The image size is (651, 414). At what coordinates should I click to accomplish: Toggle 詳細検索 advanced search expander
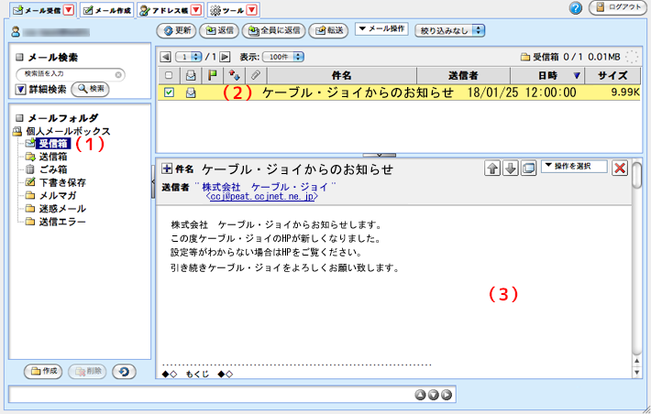click(x=21, y=89)
